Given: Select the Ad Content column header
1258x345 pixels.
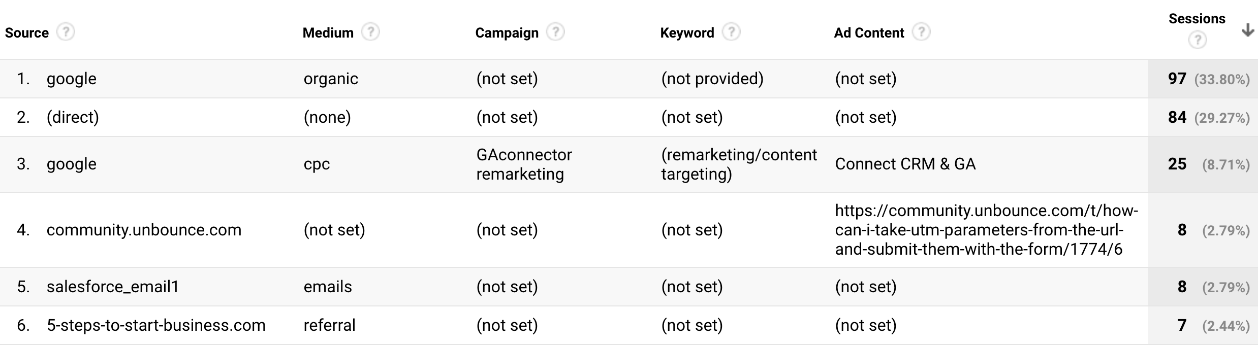Looking at the screenshot, I should pyautogui.click(x=869, y=33).
